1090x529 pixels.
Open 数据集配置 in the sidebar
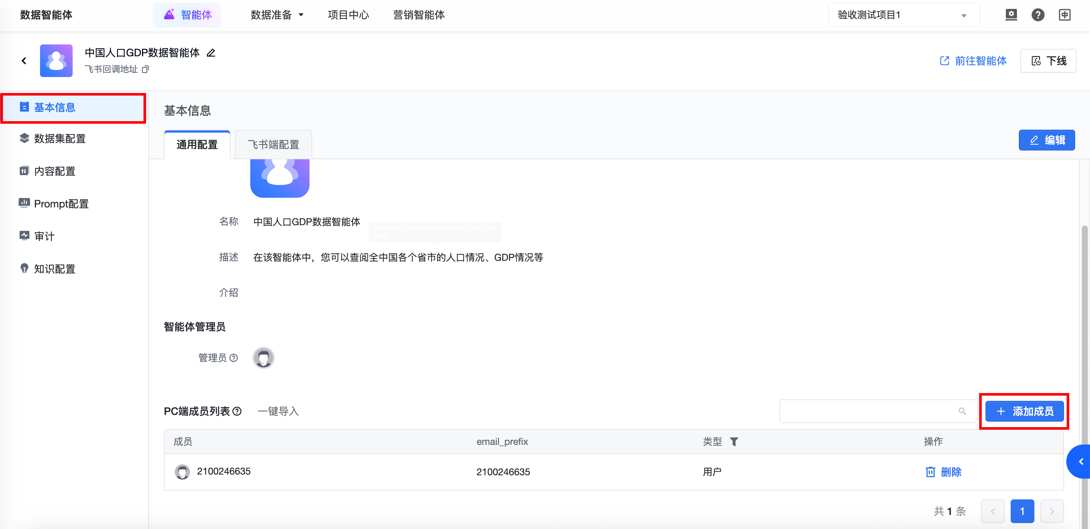pyautogui.click(x=60, y=139)
